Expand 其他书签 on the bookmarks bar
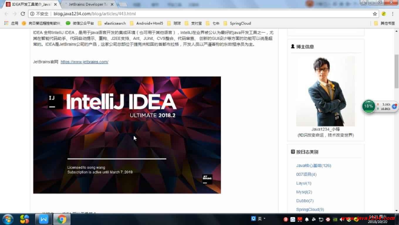 tap(387, 23)
